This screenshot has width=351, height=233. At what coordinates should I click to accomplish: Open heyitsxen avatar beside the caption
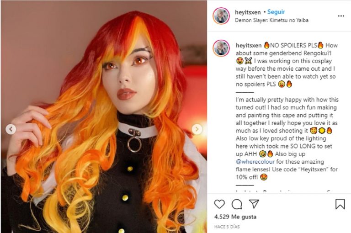pyautogui.click(x=221, y=48)
